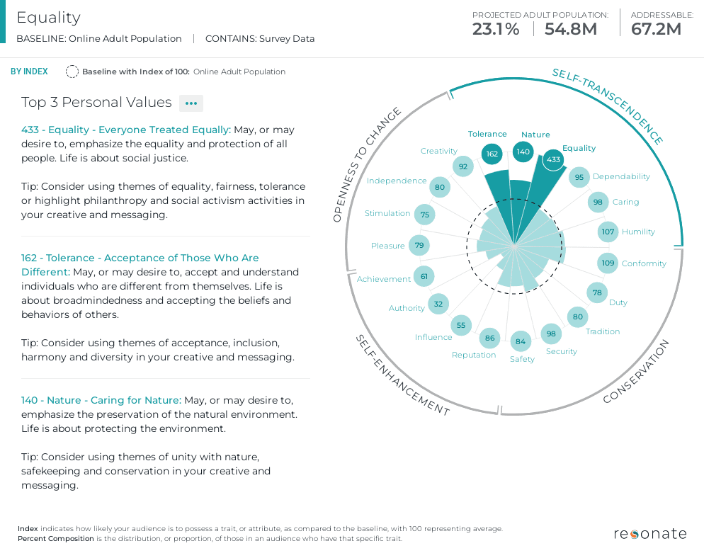Select the Security bubble showing 98
The width and height of the screenshot is (704, 558).
tap(550, 333)
